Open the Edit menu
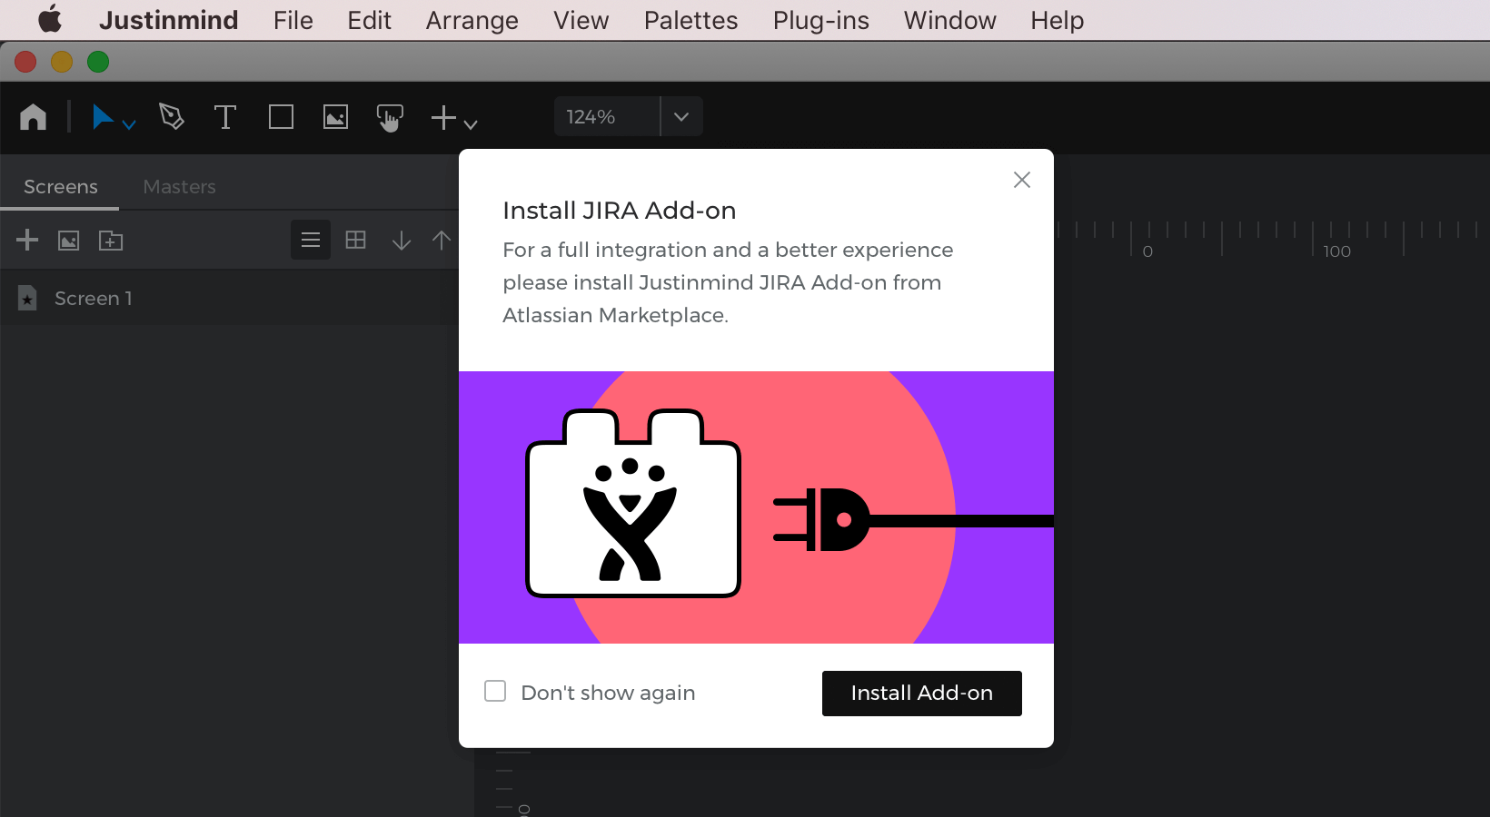 pyautogui.click(x=369, y=20)
